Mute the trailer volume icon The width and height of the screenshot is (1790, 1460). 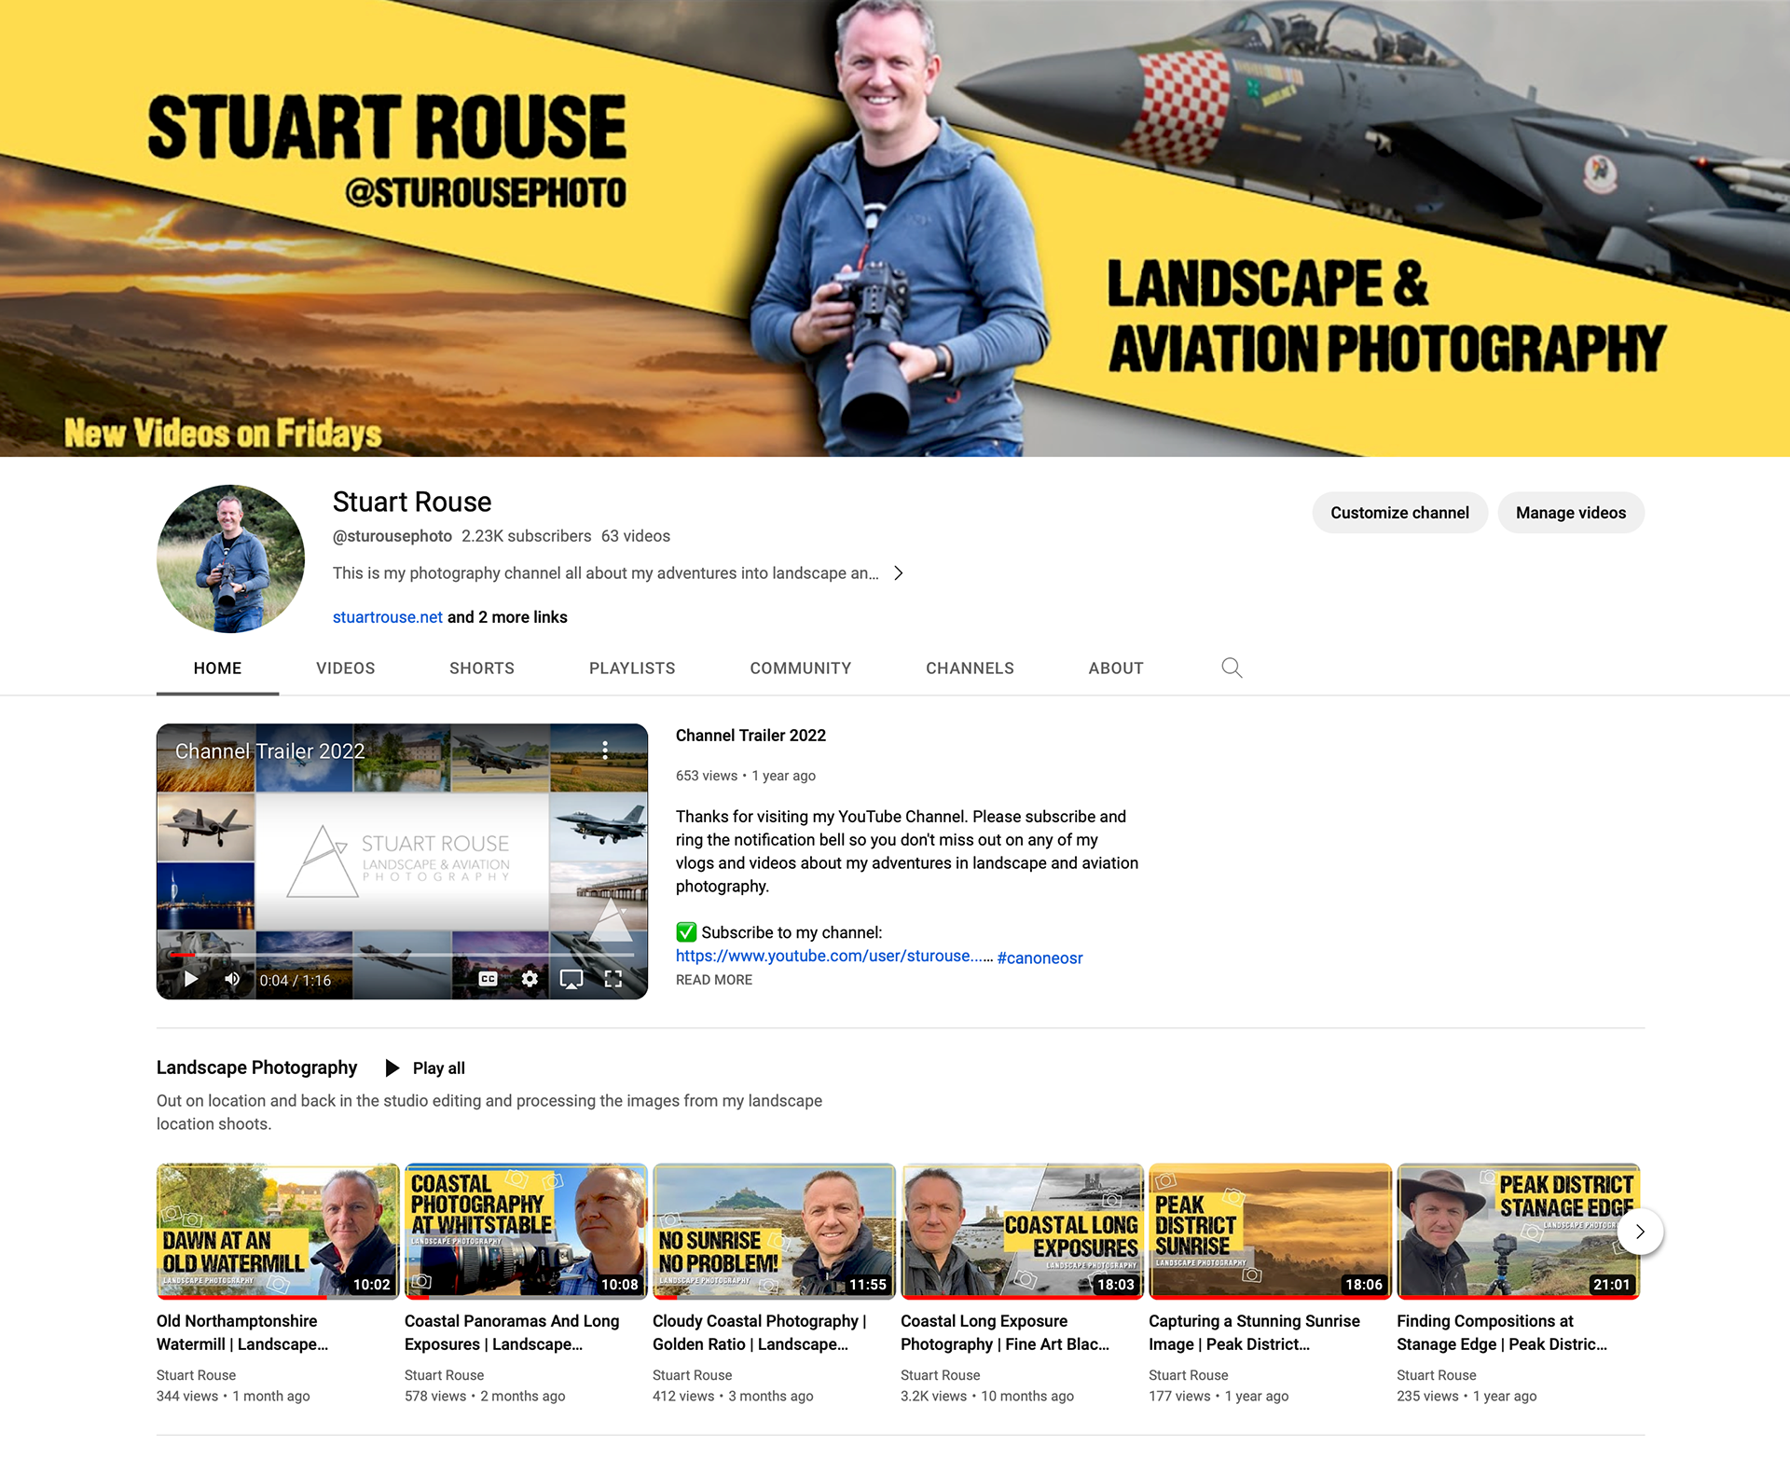tap(232, 979)
